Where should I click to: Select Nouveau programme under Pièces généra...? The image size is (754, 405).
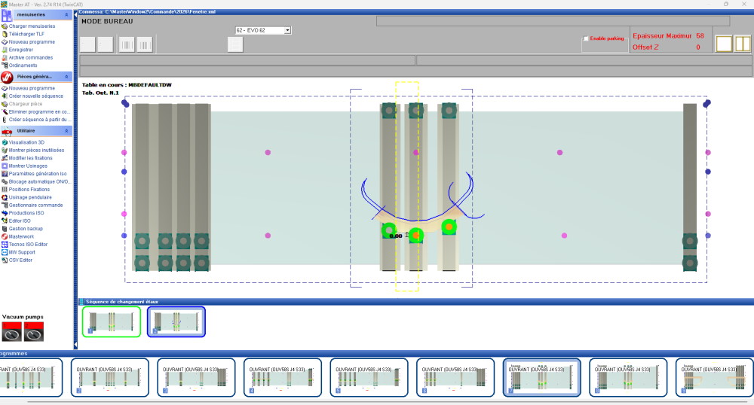[32, 88]
